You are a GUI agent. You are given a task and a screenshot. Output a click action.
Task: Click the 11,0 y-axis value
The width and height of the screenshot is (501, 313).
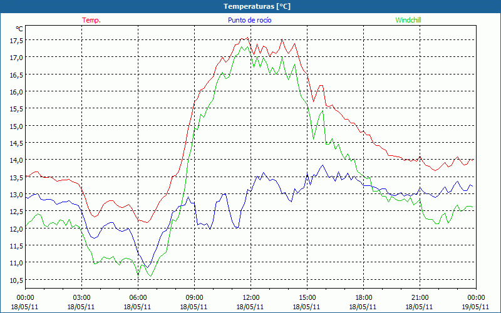16,263
